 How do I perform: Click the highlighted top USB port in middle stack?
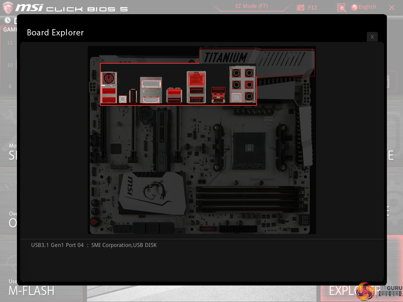coord(174,92)
